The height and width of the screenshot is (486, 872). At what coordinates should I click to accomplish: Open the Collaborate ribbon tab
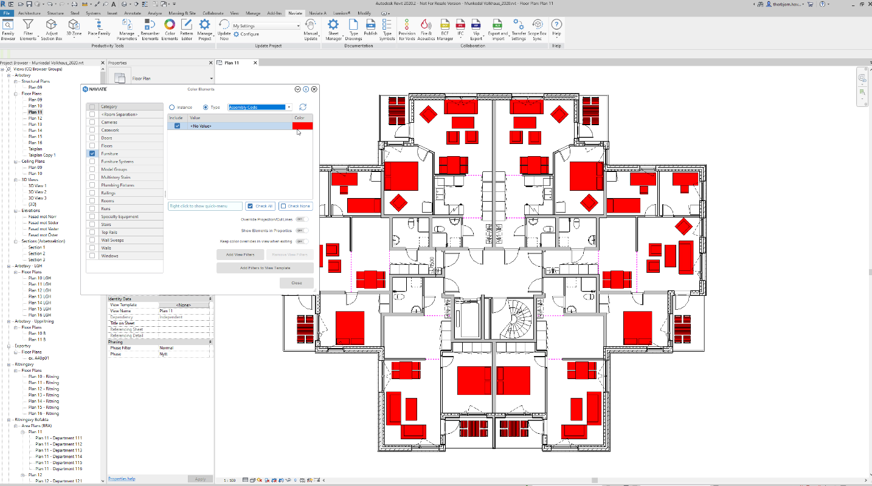(213, 13)
